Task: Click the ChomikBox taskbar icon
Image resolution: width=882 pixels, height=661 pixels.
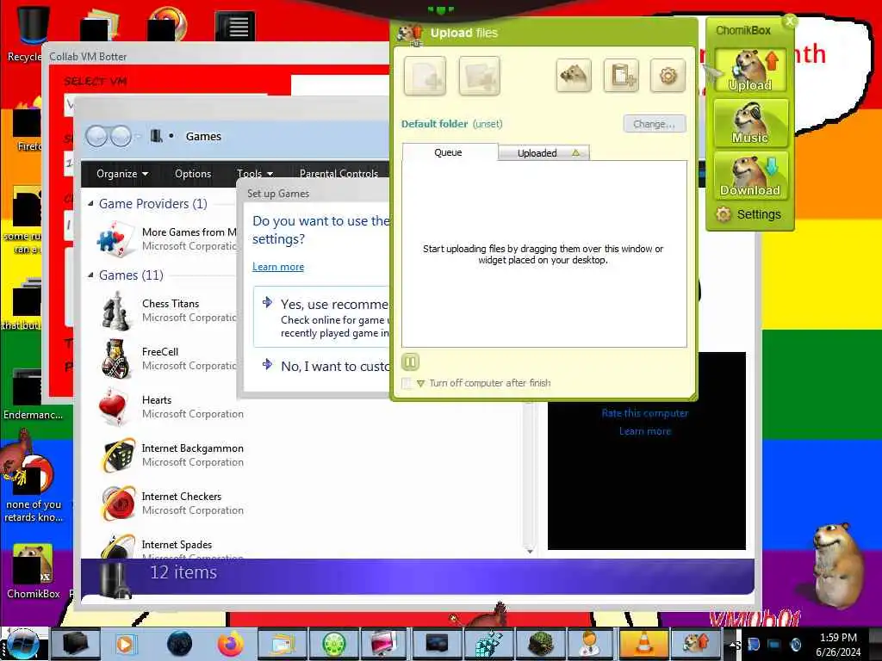Action: pos(695,644)
